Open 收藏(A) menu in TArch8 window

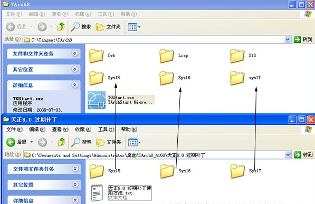point(82,14)
